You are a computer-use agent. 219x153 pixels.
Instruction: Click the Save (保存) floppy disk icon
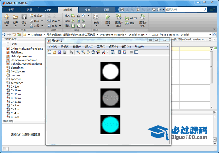[x=24, y=17]
